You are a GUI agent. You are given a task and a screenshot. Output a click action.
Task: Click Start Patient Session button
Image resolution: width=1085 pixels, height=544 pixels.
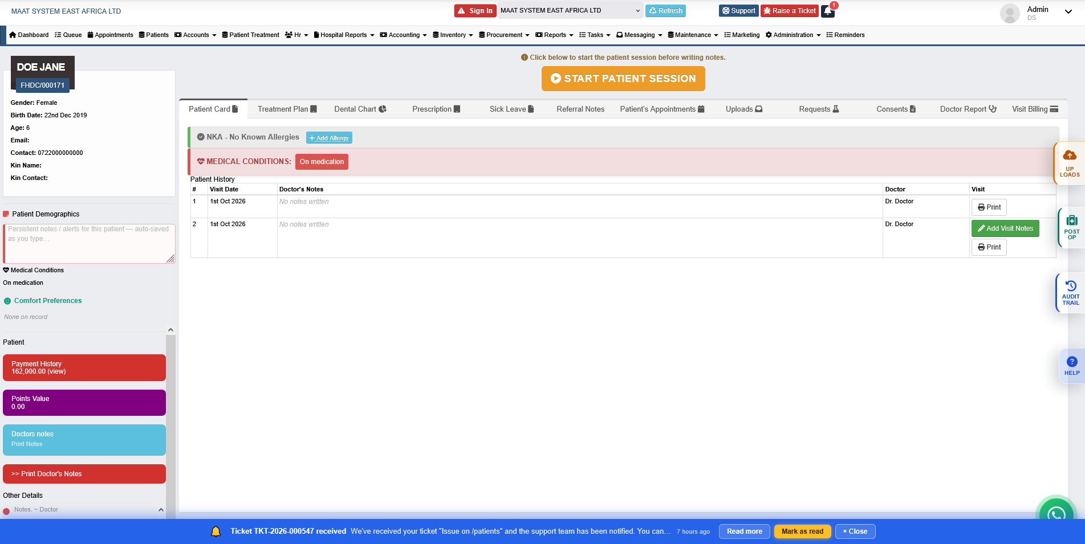click(x=623, y=79)
